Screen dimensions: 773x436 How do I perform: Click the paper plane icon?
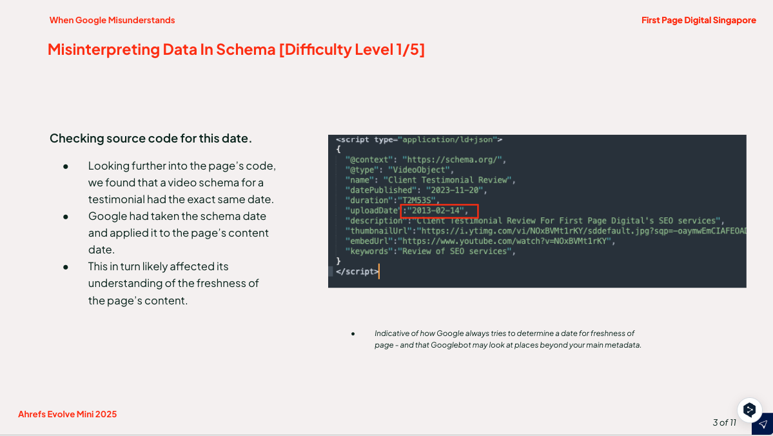763,424
